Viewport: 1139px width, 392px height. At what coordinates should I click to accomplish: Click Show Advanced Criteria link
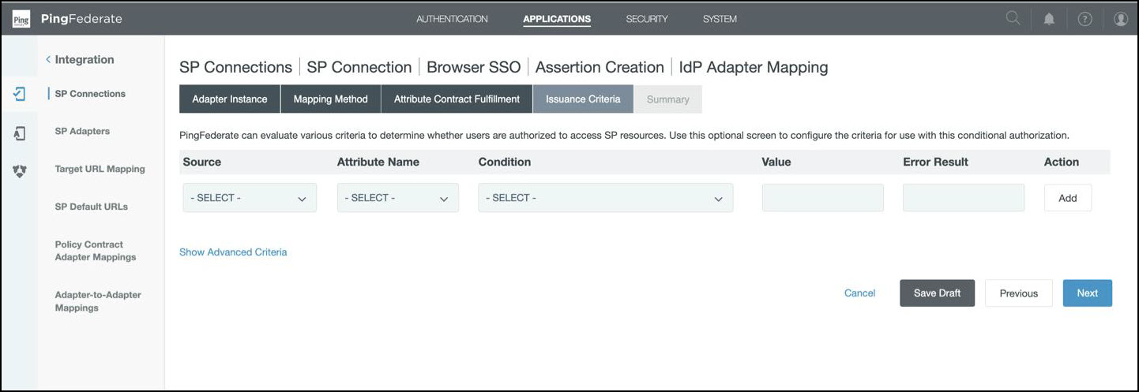point(233,252)
